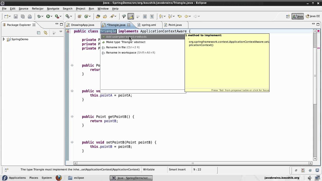
Task: Click the Save icon in toolbar
Action: [16, 16]
